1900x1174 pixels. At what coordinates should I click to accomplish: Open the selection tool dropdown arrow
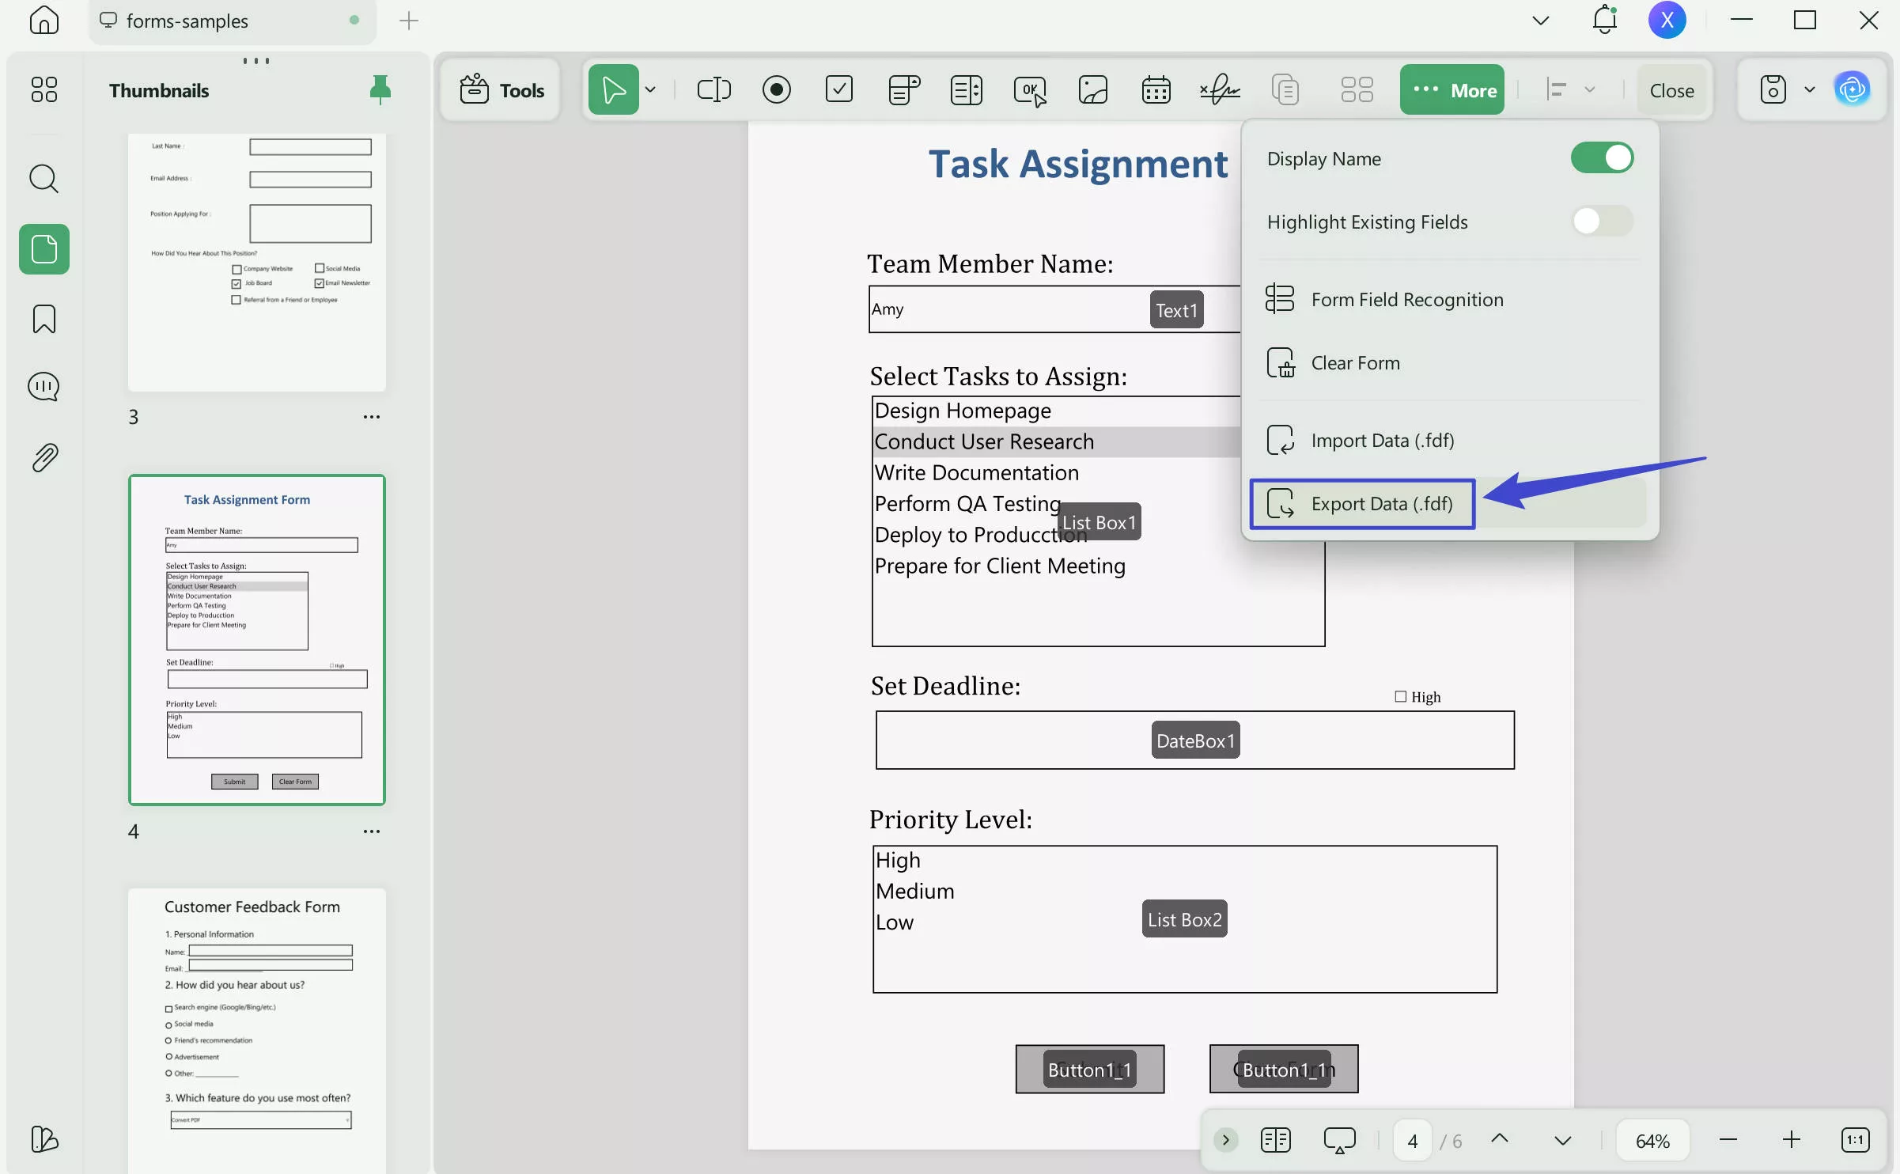pyautogui.click(x=650, y=89)
